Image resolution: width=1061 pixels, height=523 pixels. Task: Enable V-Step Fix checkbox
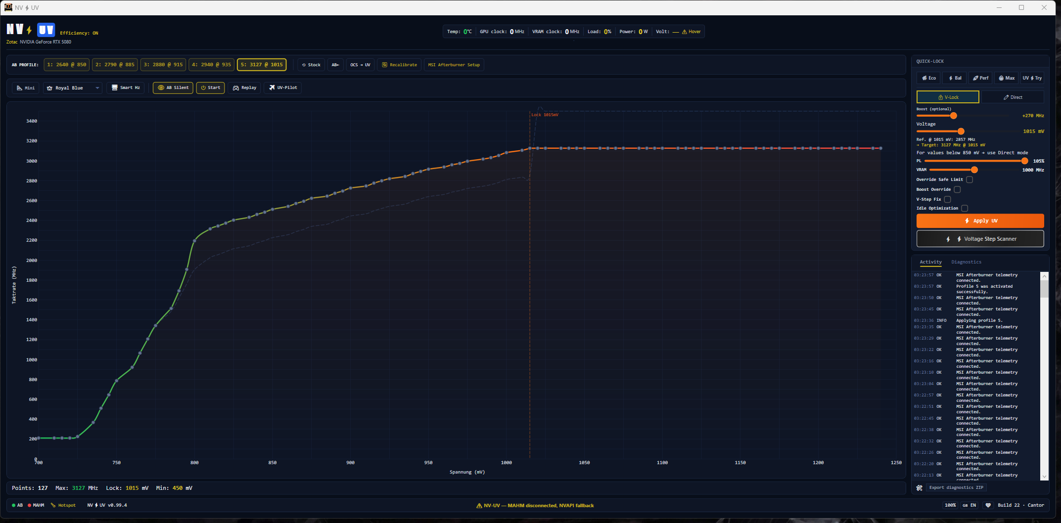(x=947, y=200)
